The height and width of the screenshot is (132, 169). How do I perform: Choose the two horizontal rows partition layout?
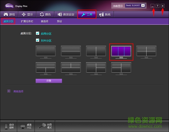pyautogui.click(x=71, y=52)
